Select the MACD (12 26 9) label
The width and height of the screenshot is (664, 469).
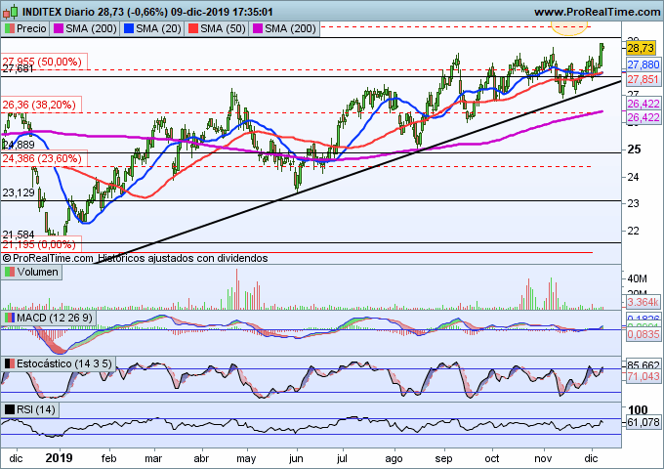[x=55, y=318]
